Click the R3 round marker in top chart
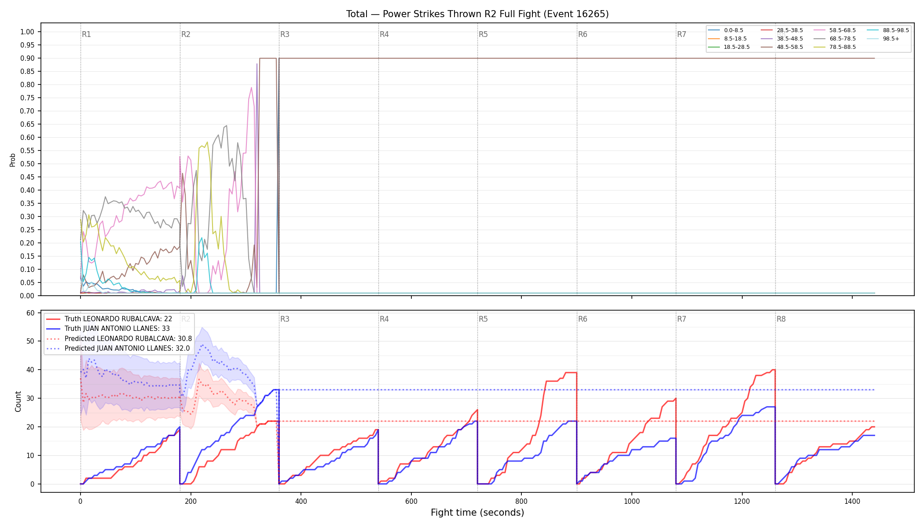Viewport: 924px width, 528px height. (285, 34)
